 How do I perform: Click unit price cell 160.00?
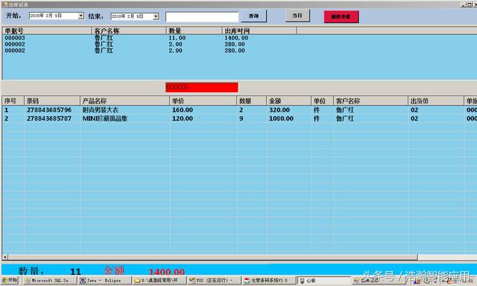[x=183, y=110]
